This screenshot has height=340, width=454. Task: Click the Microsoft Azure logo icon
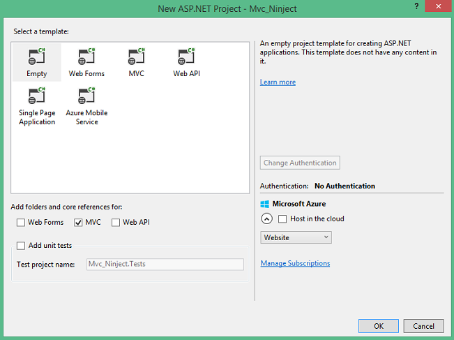pos(264,204)
